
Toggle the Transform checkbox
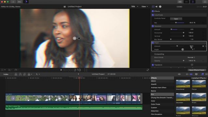point(153,65)
